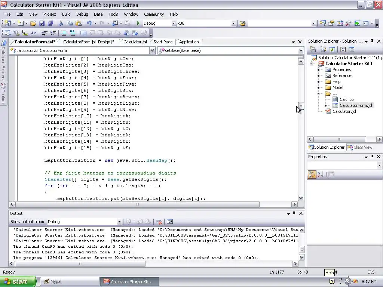This screenshot has width=383, height=287.
Task: Cut selection with the scissors icon
Action: 61,23
